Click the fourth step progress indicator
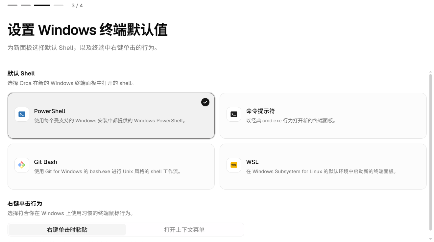This screenshot has width=434, height=242. click(x=59, y=6)
